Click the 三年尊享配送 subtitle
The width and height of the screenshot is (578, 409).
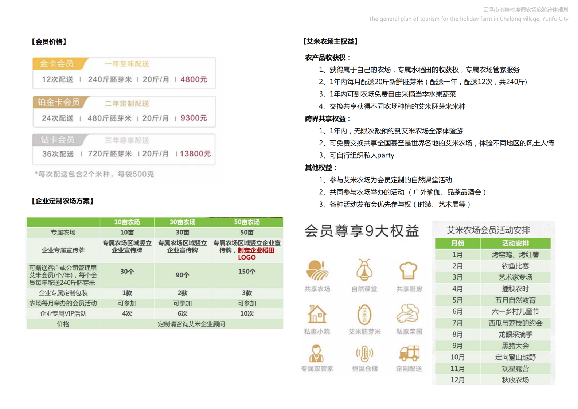pyautogui.click(x=127, y=141)
